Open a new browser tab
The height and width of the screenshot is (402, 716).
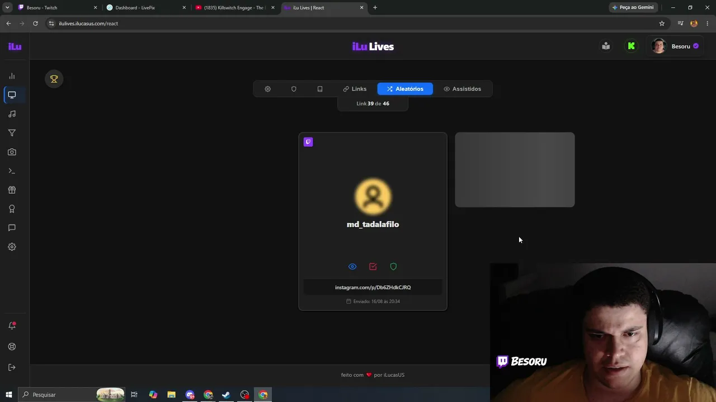(x=375, y=8)
